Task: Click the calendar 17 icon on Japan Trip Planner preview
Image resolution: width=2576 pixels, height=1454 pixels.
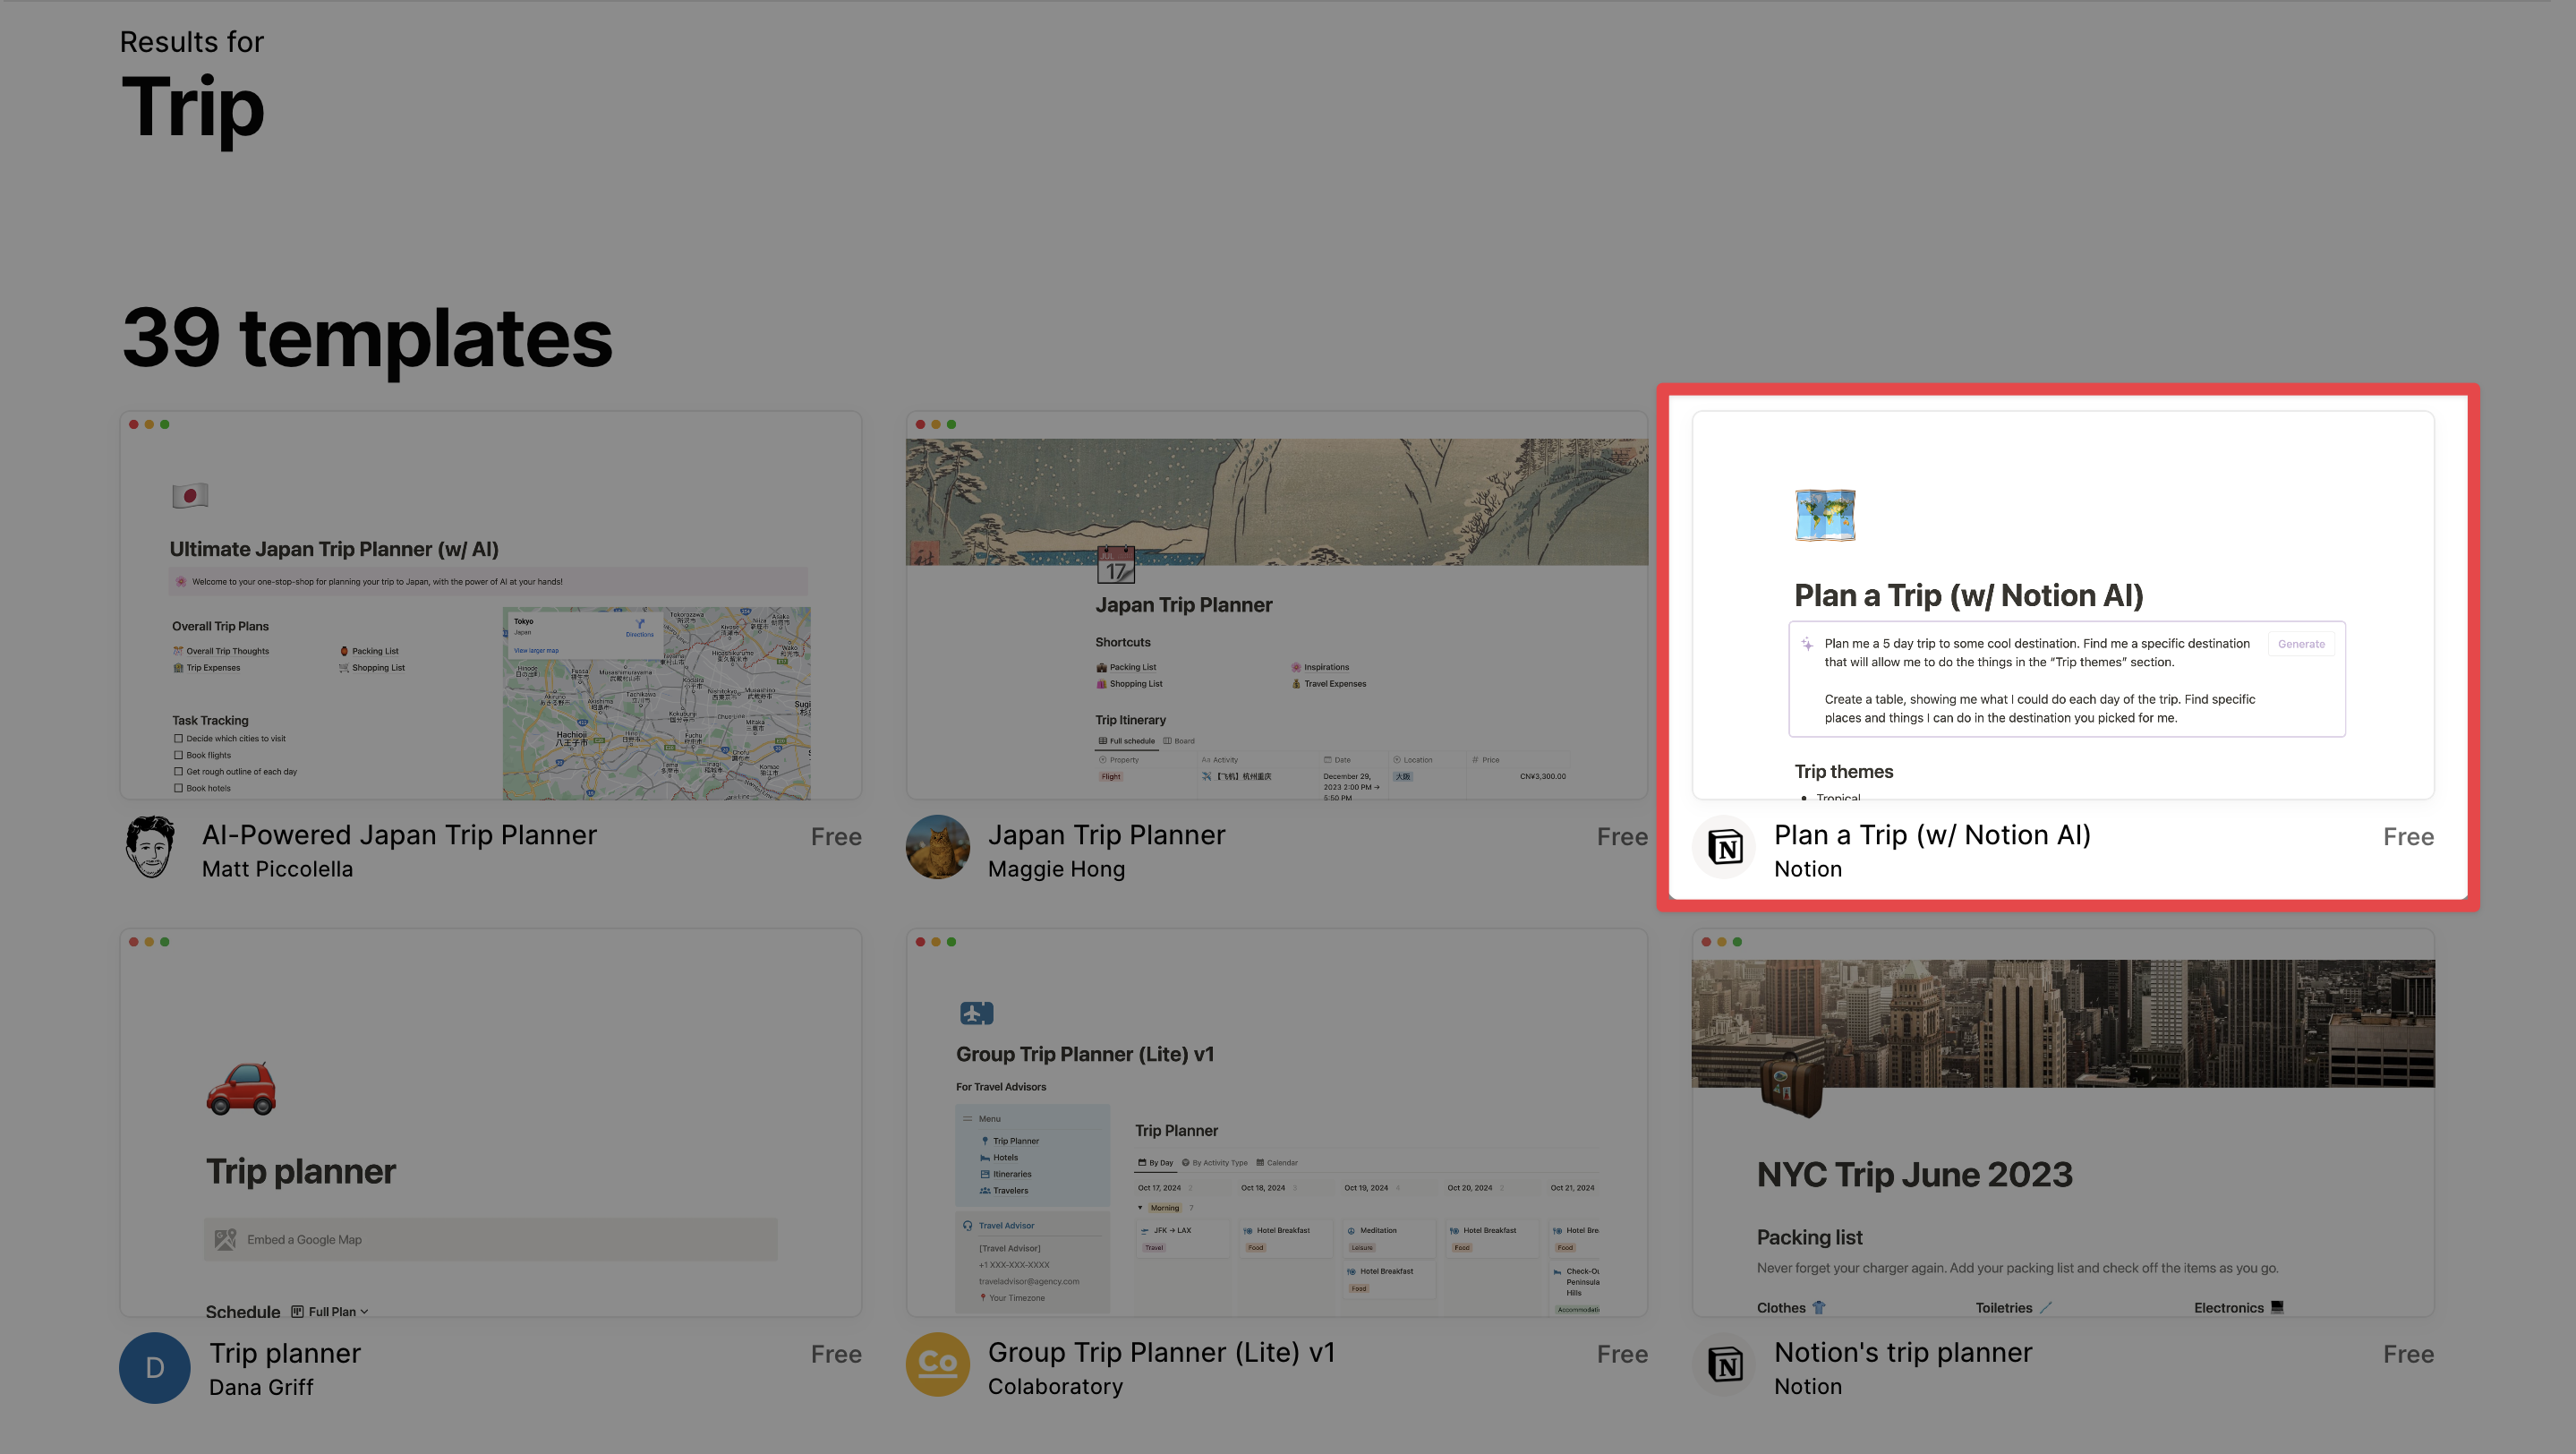Action: pyautogui.click(x=1116, y=565)
